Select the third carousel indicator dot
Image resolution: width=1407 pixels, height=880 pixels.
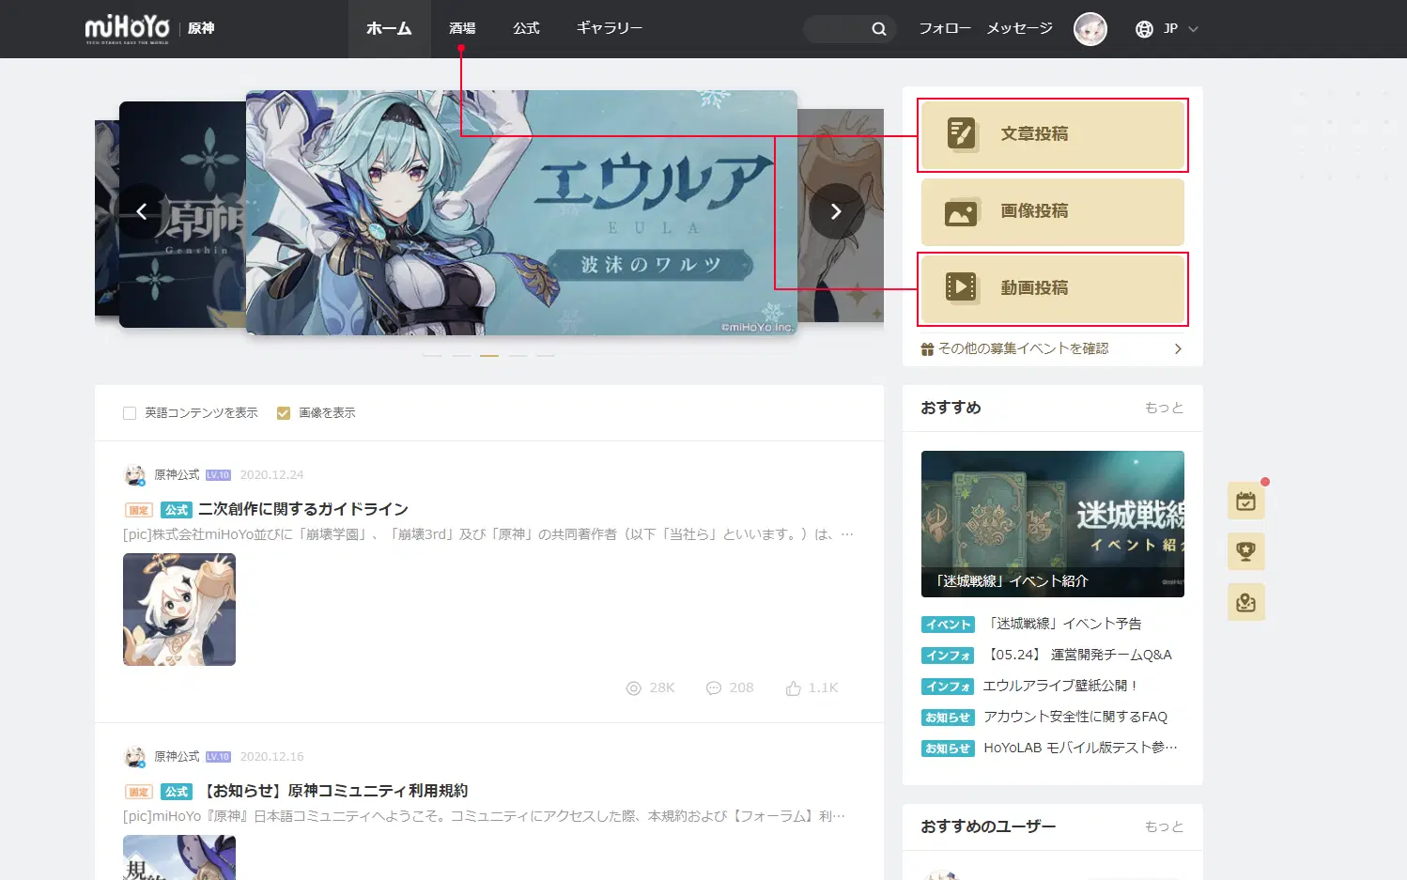click(x=489, y=354)
